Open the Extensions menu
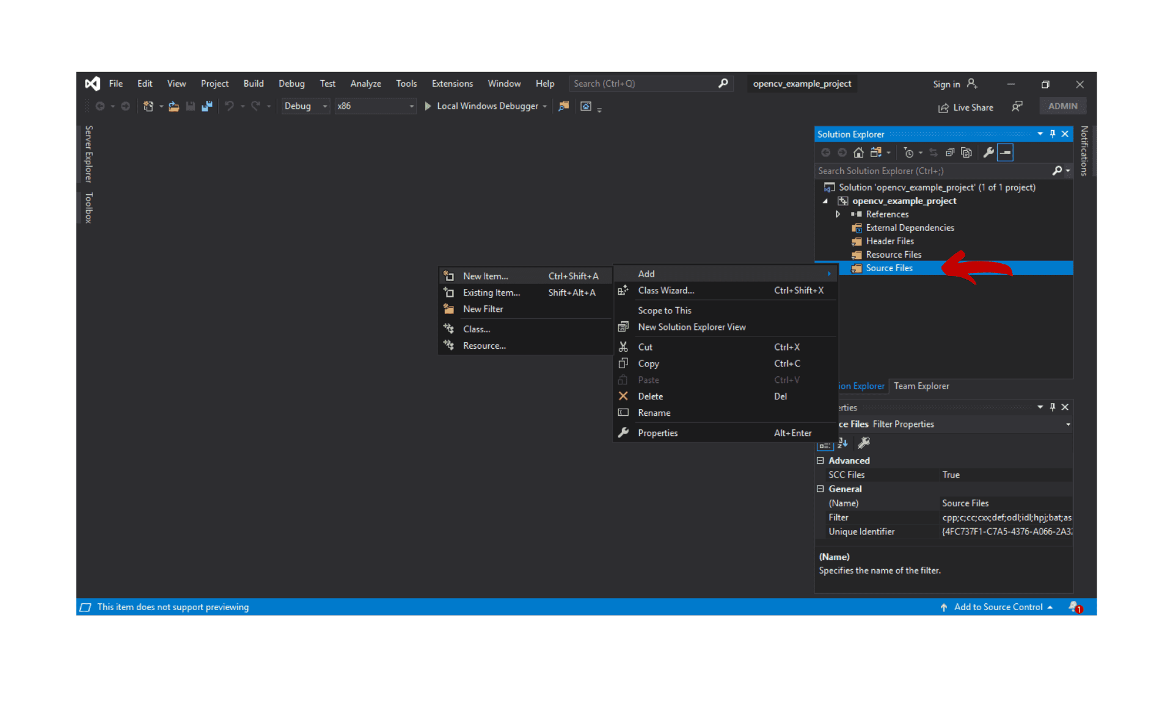 pos(452,84)
